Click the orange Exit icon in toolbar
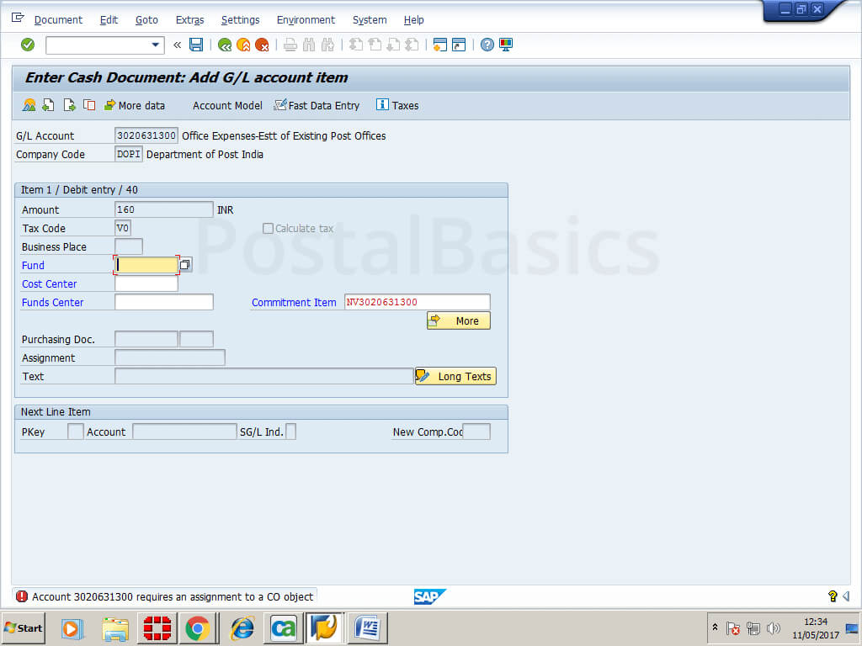The height and width of the screenshot is (646, 862). coord(243,45)
